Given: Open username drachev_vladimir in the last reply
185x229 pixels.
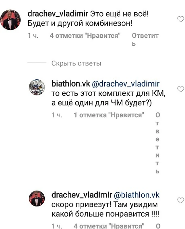Looking at the screenshot, I should click(x=82, y=195).
